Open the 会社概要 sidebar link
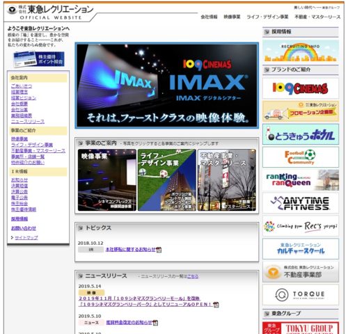The width and height of the screenshot is (348, 334). coord(19,104)
